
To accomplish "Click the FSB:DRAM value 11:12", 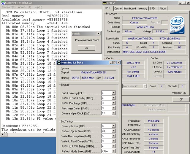I will click(x=153, y=125).
